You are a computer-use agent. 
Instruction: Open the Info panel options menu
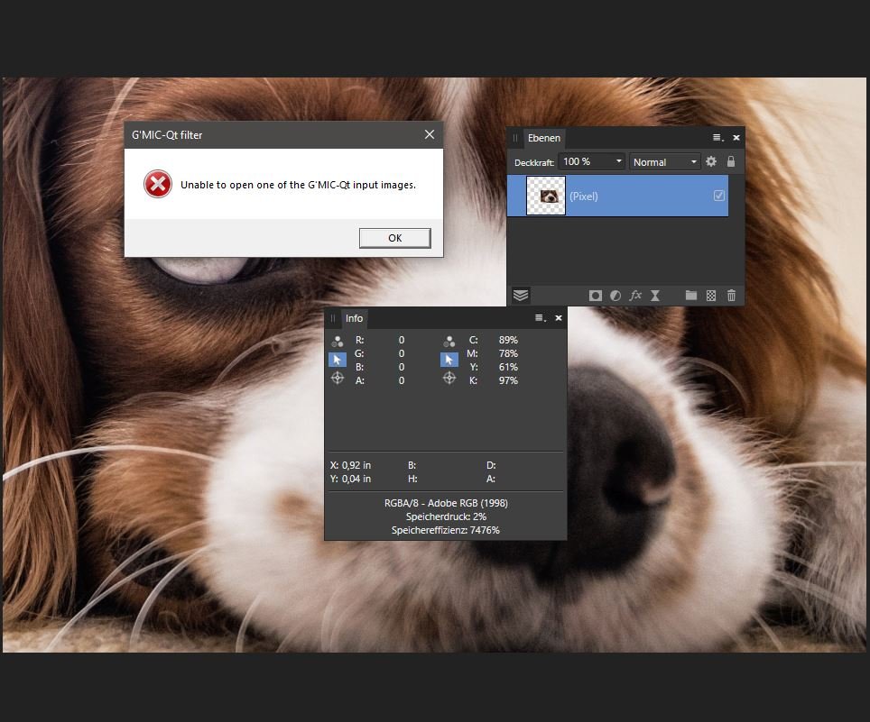tap(540, 318)
